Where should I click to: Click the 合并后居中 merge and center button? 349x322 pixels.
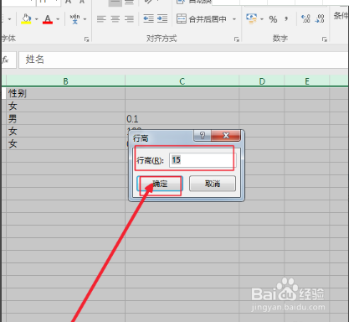[x=202, y=19]
